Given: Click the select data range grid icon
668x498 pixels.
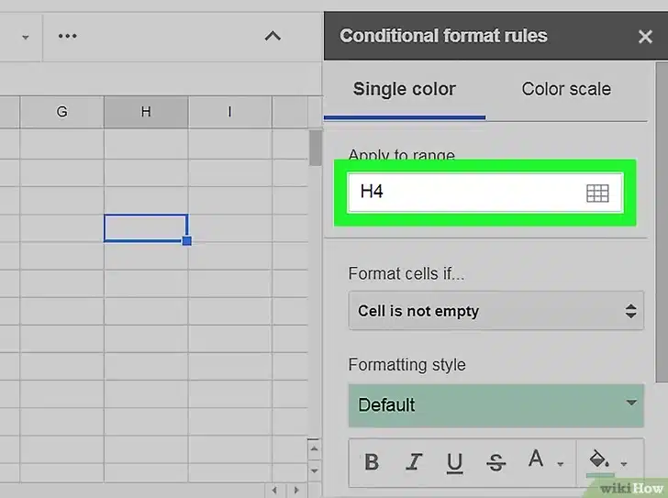Looking at the screenshot, I should click(x=596, y=193).
